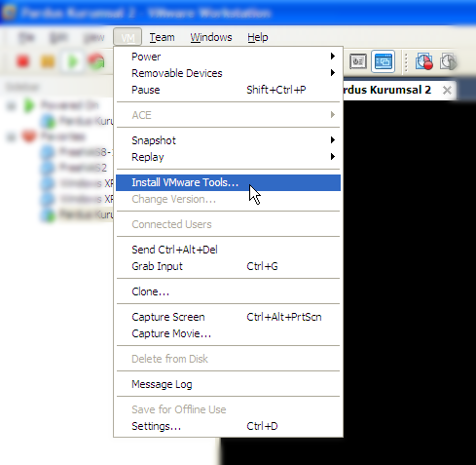This screenshot has height=465, width=476.
Task: Open the Help menu
Action: click(258, 37)
